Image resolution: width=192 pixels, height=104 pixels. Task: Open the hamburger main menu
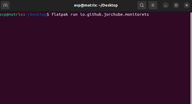click(x=153, y=5)
